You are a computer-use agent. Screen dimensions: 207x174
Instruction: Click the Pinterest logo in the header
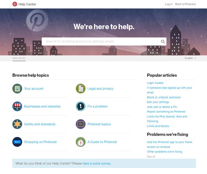(x=15, y=4)
